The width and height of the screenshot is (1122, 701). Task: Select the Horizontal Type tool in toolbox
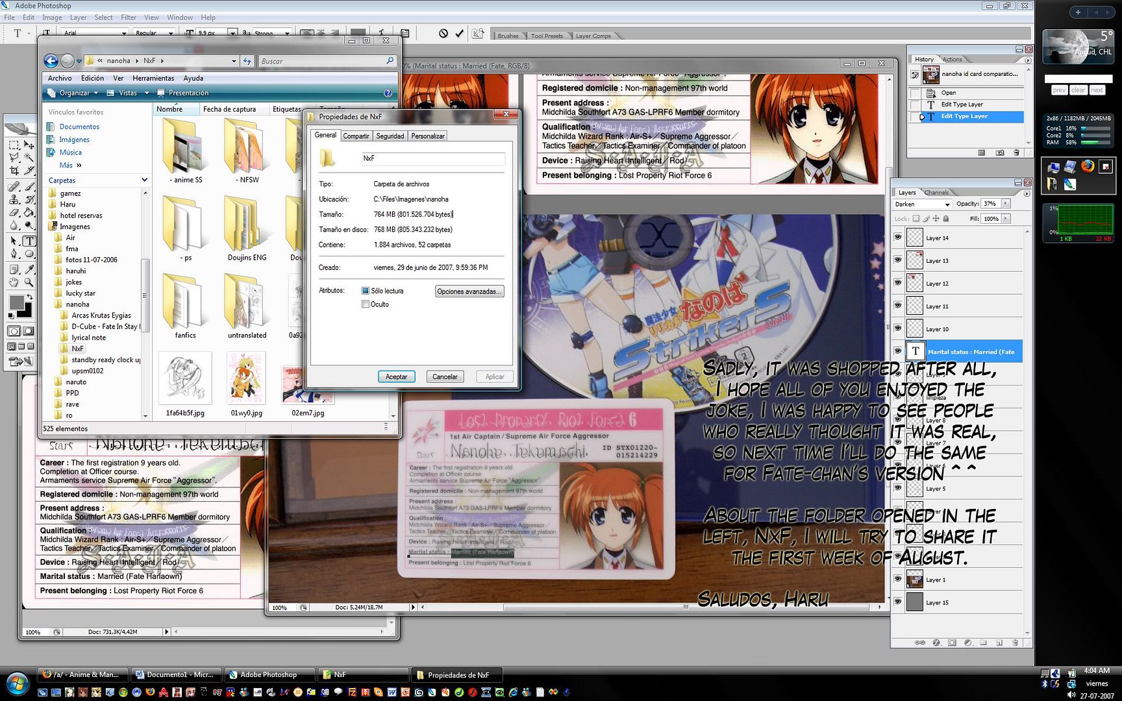29,241
